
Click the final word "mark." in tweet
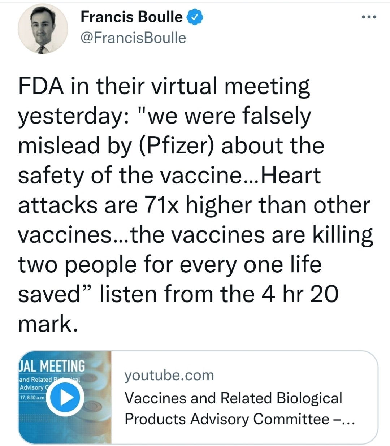48,324
